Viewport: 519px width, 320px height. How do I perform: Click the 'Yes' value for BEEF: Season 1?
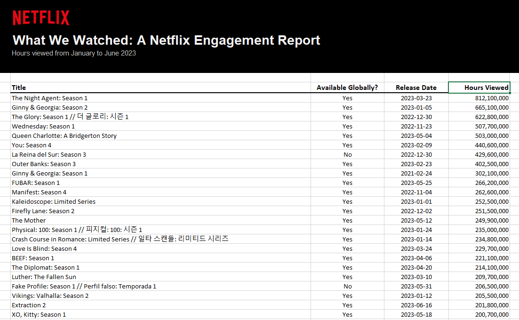point(347,258)
